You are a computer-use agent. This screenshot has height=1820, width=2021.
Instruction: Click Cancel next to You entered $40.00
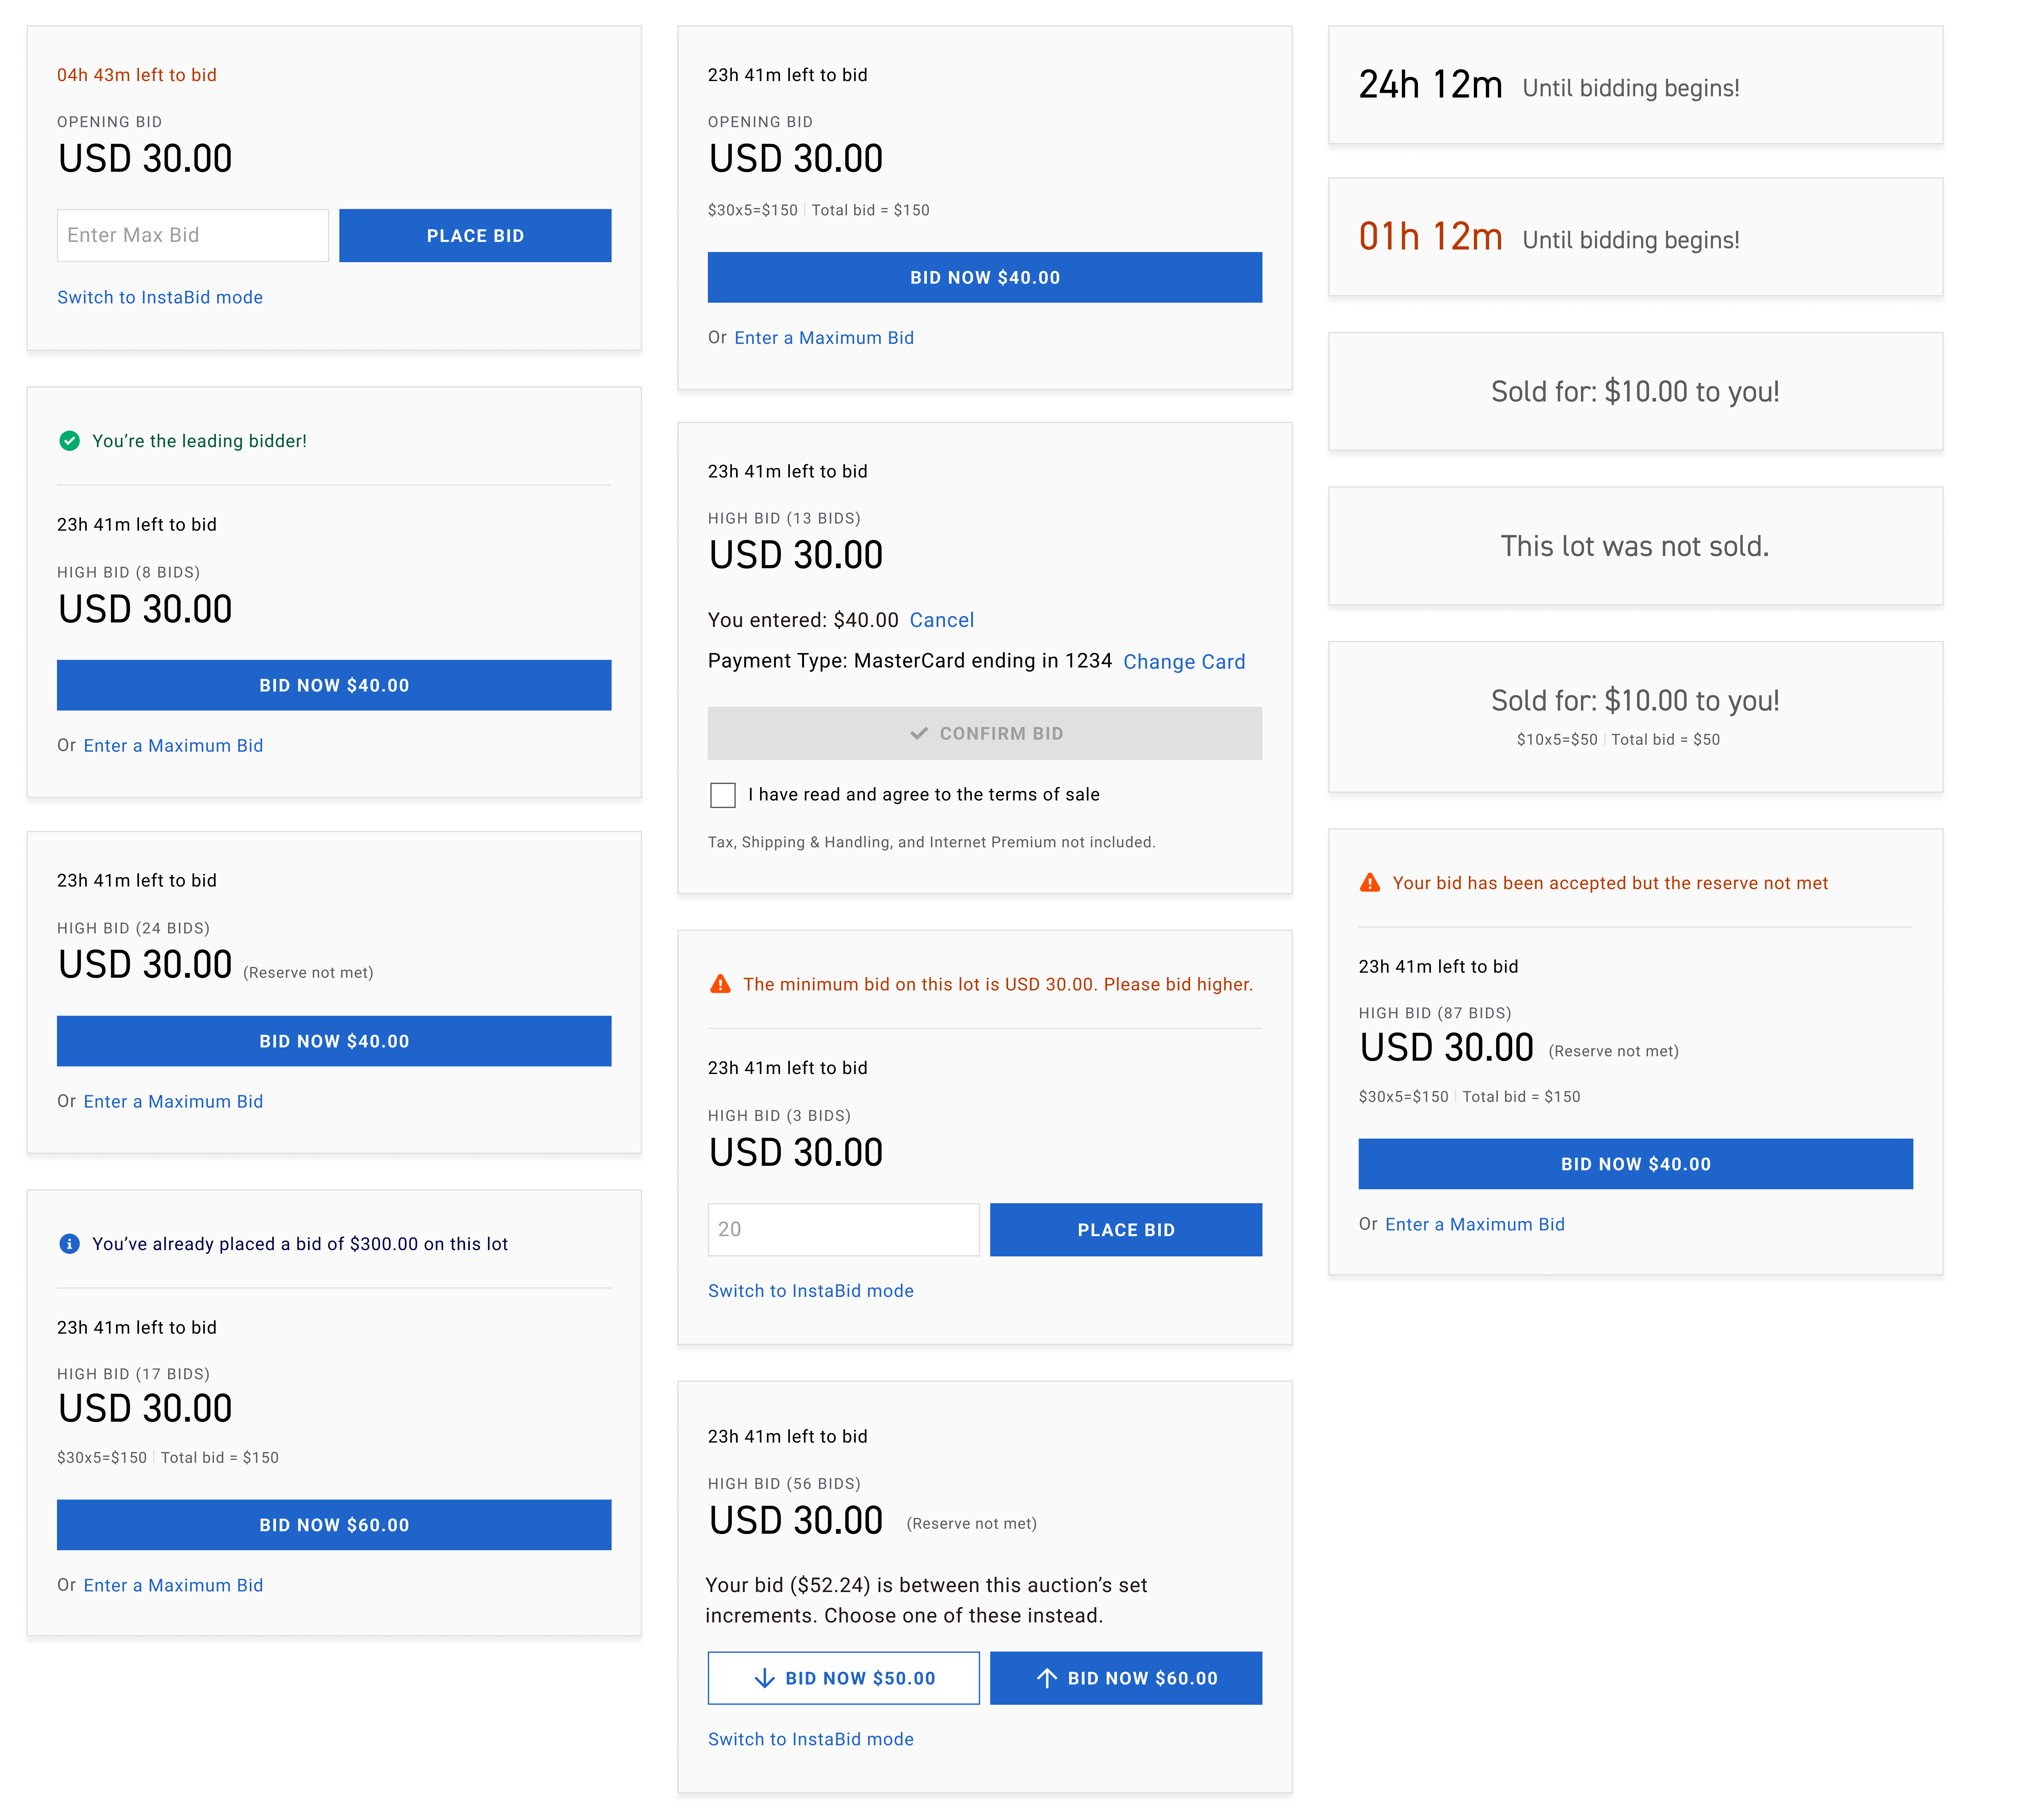(941, 620)
